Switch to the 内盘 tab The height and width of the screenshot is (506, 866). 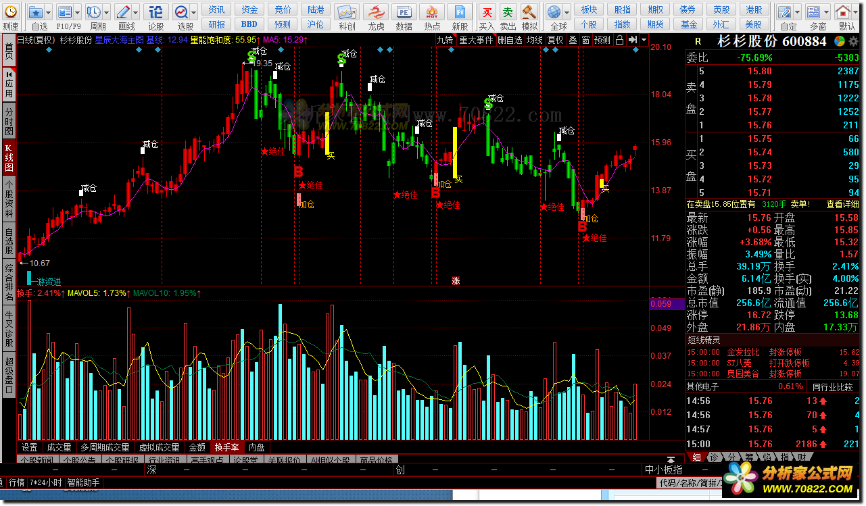click(257, 447)
